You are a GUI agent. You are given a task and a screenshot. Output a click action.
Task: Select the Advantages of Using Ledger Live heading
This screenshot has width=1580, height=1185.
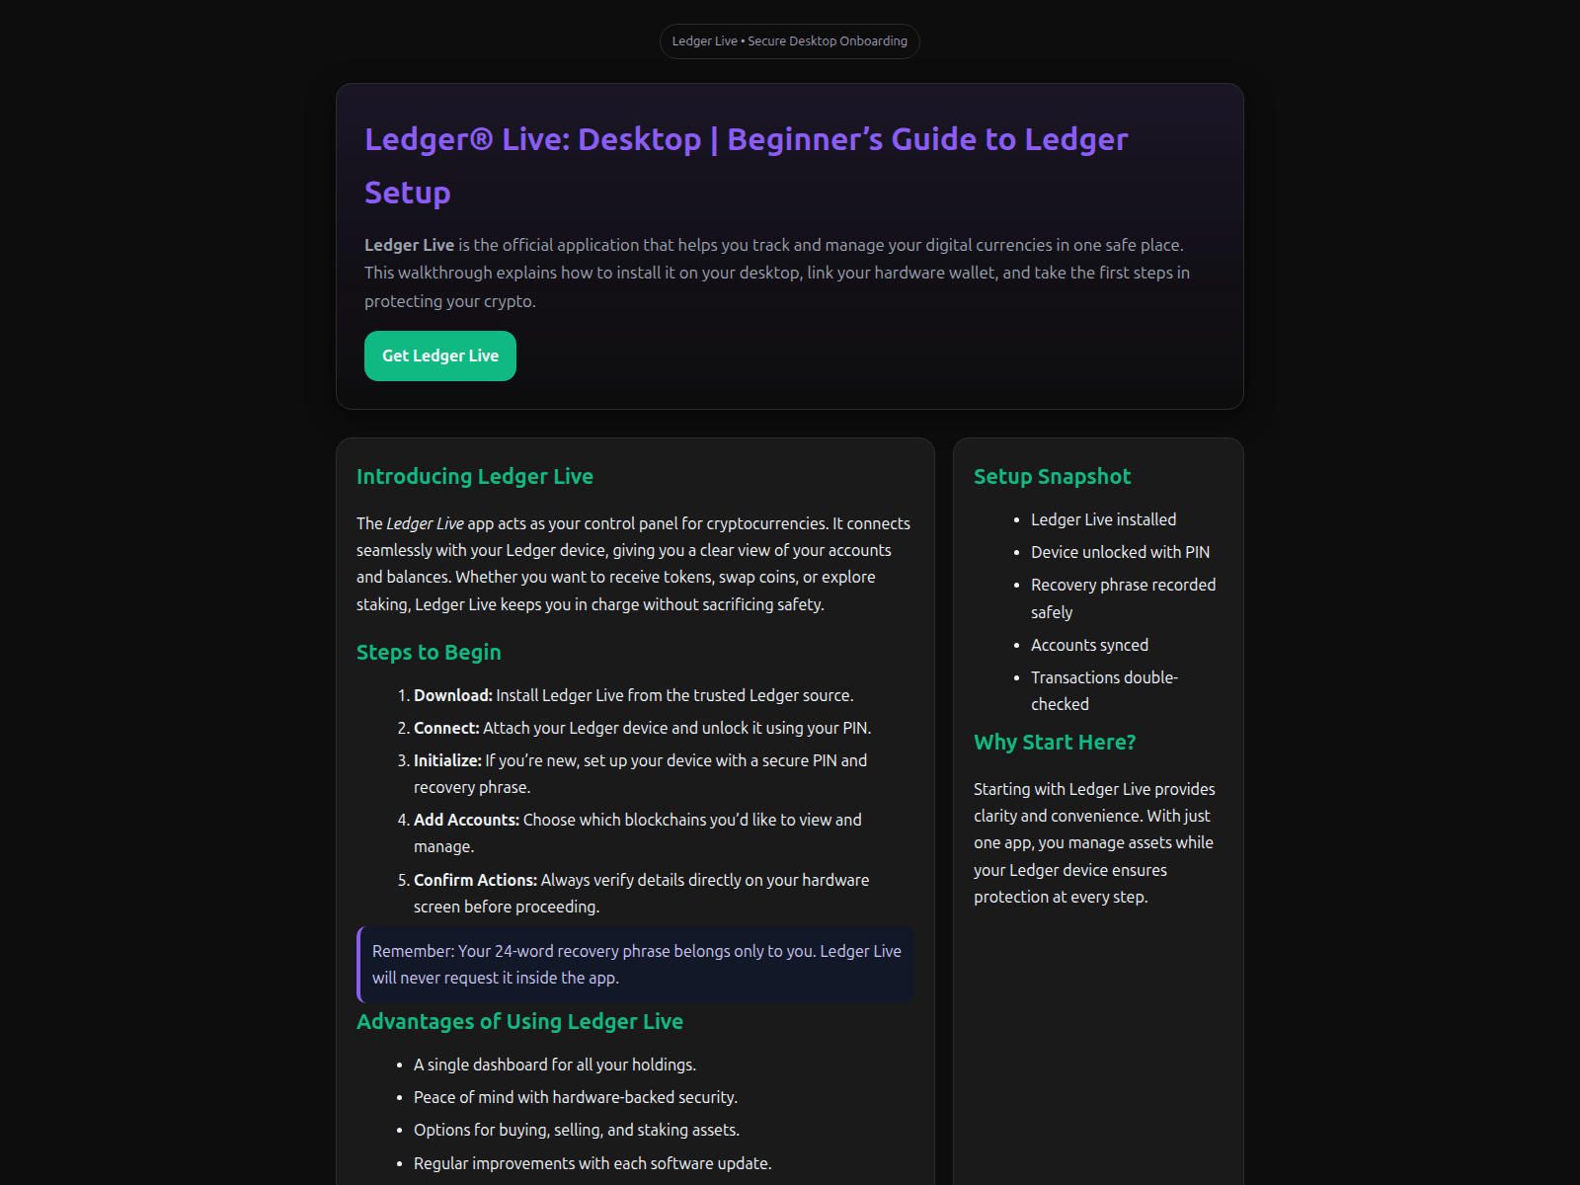coord(519,1022)
